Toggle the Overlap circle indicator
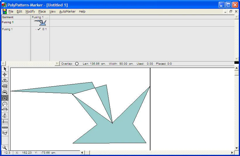Screen dimensions: 240x156 coord(77,64)
